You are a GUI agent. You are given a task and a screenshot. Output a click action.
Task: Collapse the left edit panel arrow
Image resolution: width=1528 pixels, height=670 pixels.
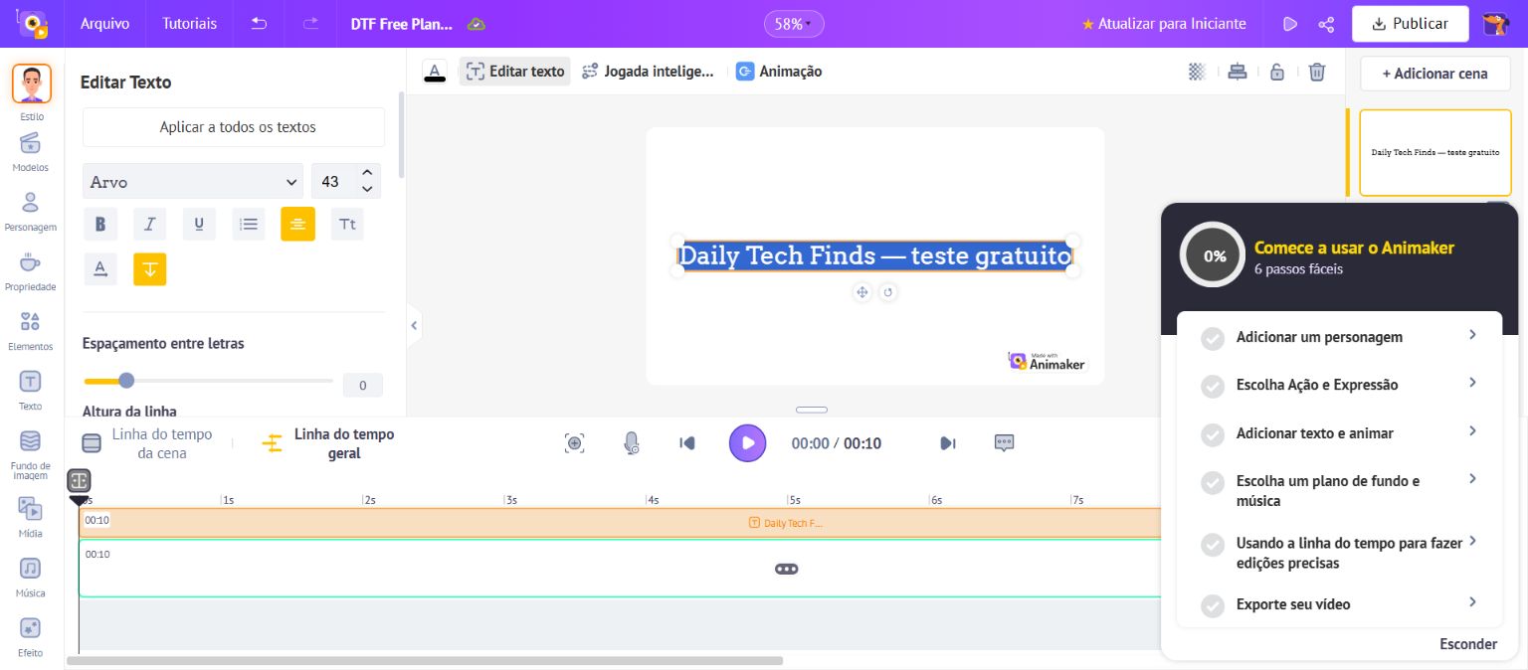pos(414,325)
